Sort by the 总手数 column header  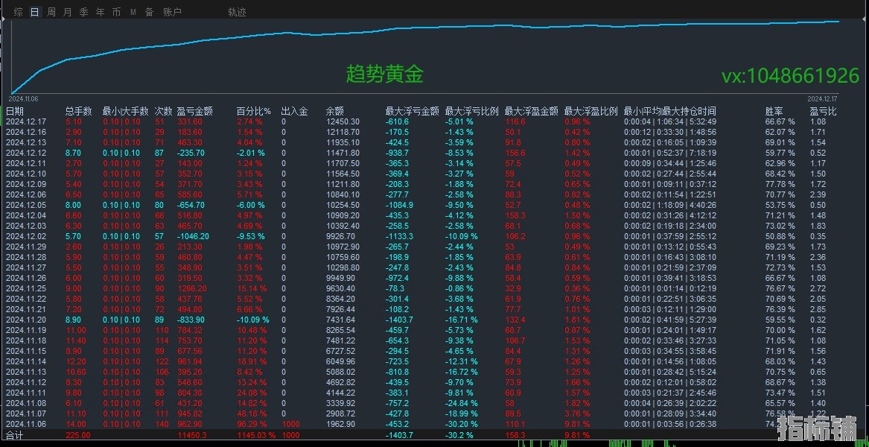click(79, 112)
